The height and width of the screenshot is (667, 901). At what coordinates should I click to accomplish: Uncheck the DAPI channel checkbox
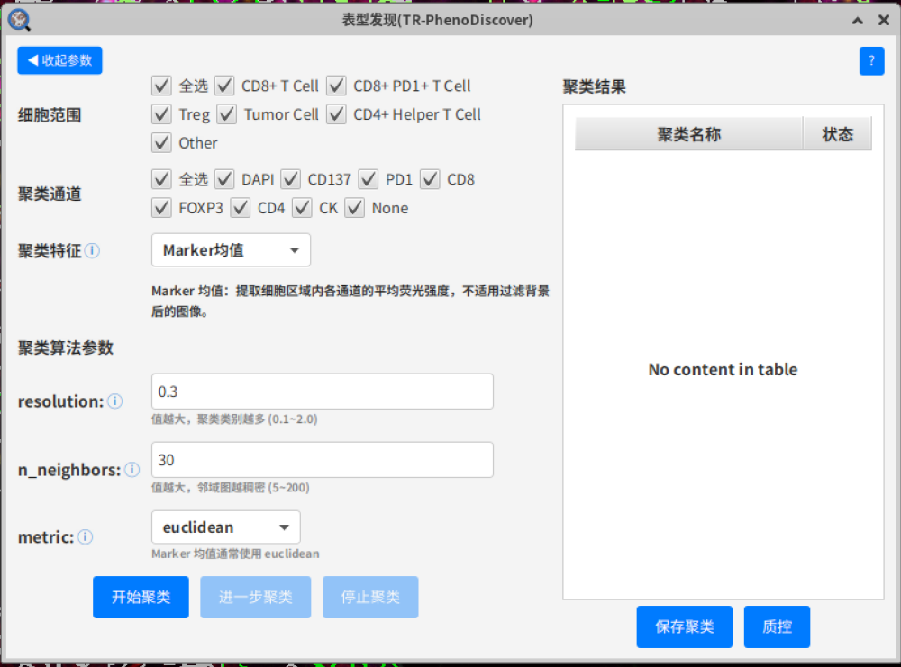pos(224,180)
